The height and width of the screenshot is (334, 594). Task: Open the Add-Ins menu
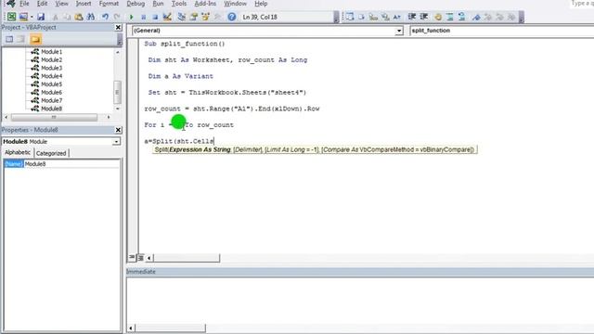click(205, 4)
